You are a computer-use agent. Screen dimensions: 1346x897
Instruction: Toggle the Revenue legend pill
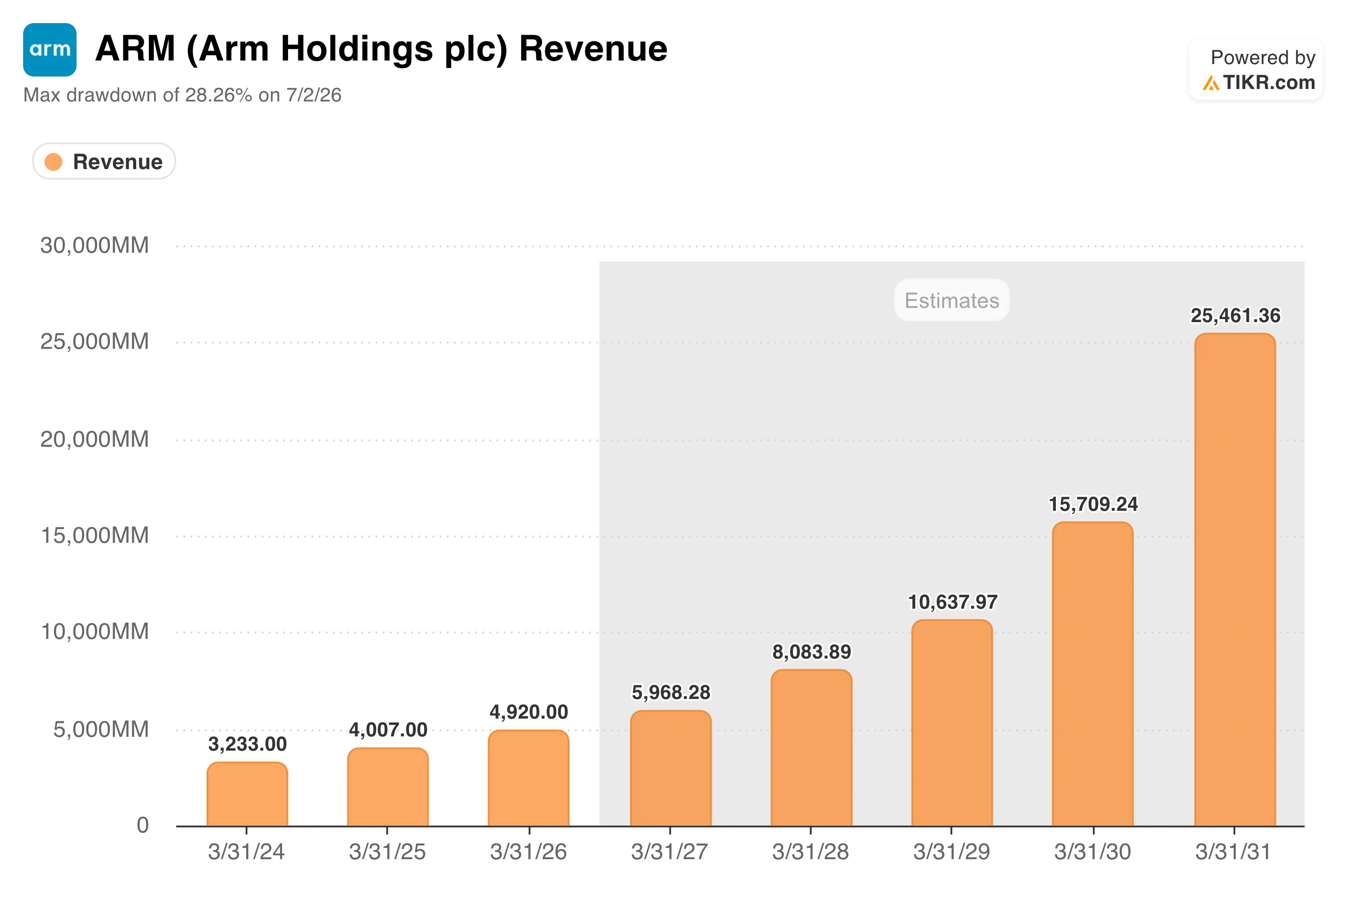point(104,162)
